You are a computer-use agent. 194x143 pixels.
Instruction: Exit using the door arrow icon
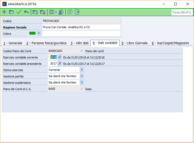click(77, 12)
